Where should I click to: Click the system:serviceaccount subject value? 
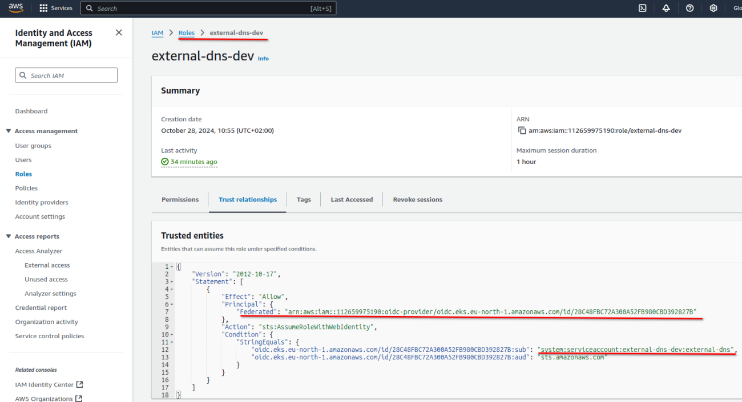[x=636, y=350]
